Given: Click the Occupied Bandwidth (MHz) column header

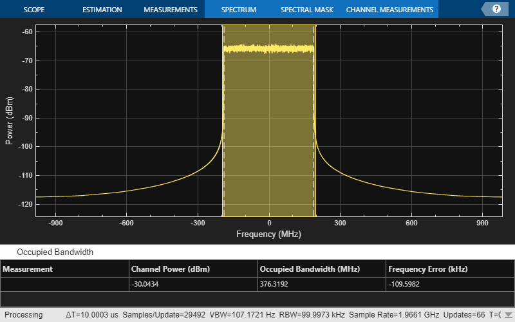Looking at the screenshot, I should [x=310, y=269].
